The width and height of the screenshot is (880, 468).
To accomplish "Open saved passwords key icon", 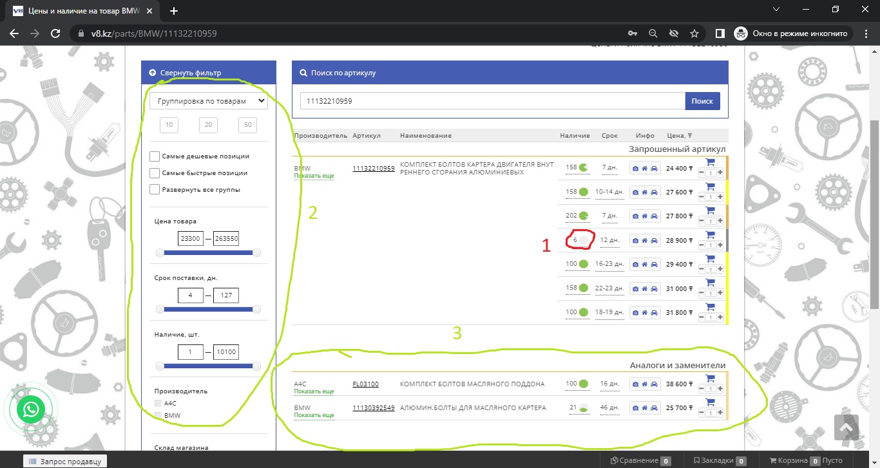I will (x=632, y=33).
